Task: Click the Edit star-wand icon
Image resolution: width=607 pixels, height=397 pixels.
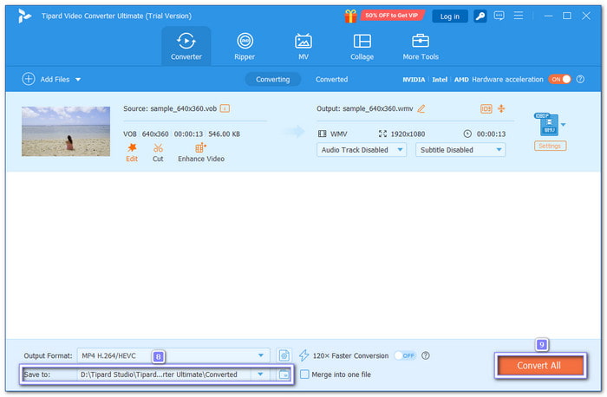Action: click(132, 148)
